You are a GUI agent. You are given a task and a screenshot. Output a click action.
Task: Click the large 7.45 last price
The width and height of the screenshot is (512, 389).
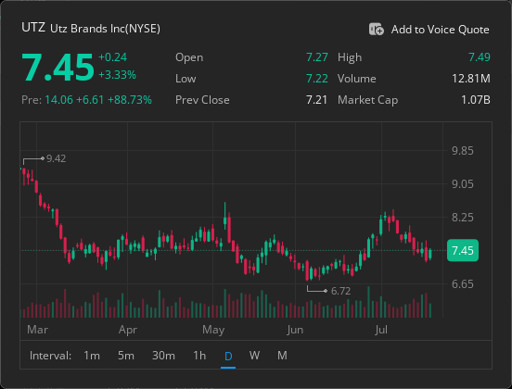[58, 68]
